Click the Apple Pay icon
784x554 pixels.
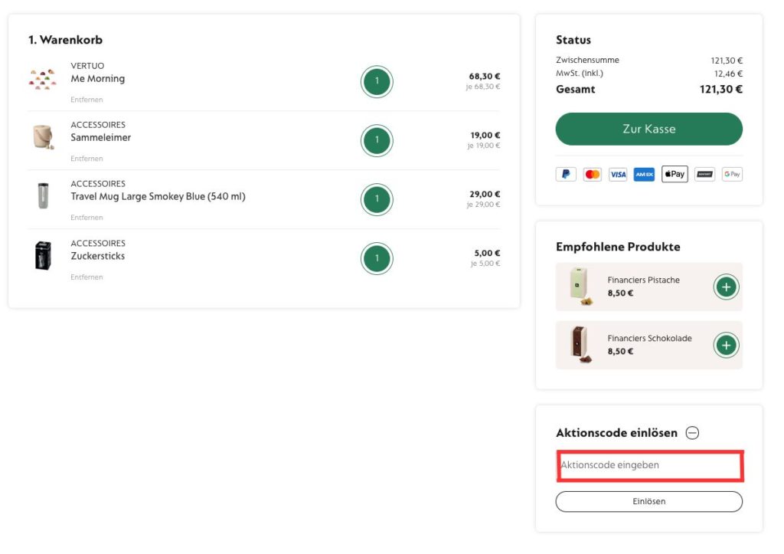pos(675,174)
